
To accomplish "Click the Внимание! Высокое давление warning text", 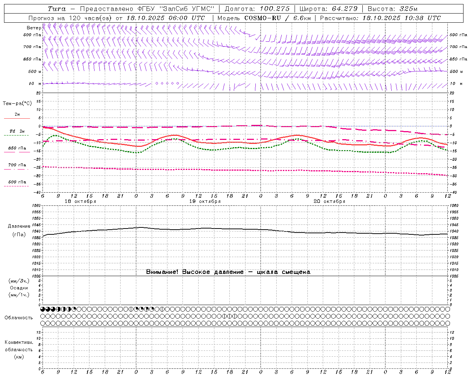I will coord(228,272).
